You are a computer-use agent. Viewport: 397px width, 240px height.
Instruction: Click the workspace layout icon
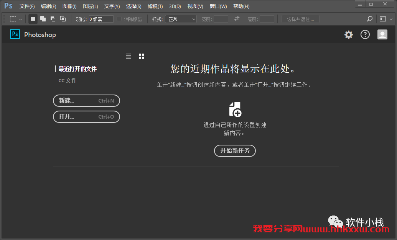pyautogui.click(x=383, y=19)
